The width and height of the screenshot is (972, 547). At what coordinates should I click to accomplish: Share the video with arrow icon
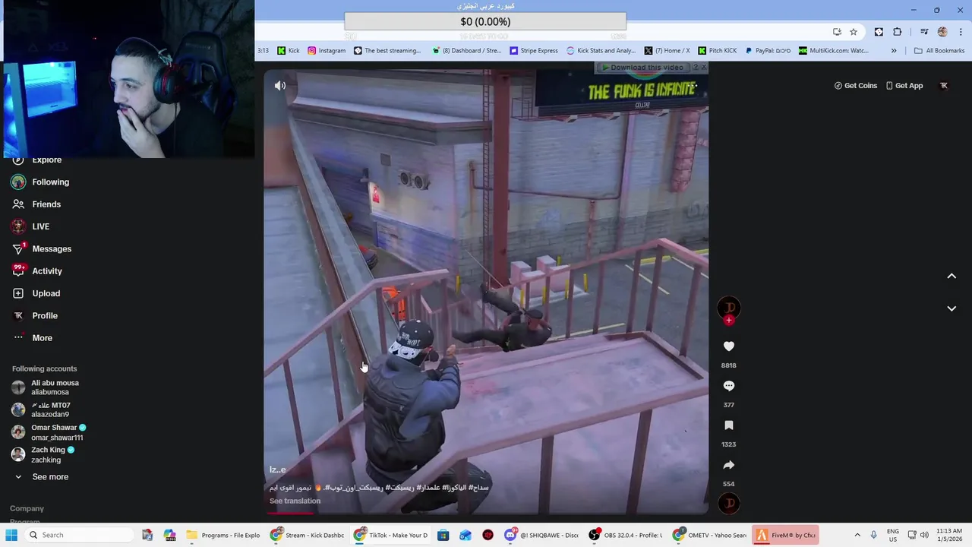(728, 465)
